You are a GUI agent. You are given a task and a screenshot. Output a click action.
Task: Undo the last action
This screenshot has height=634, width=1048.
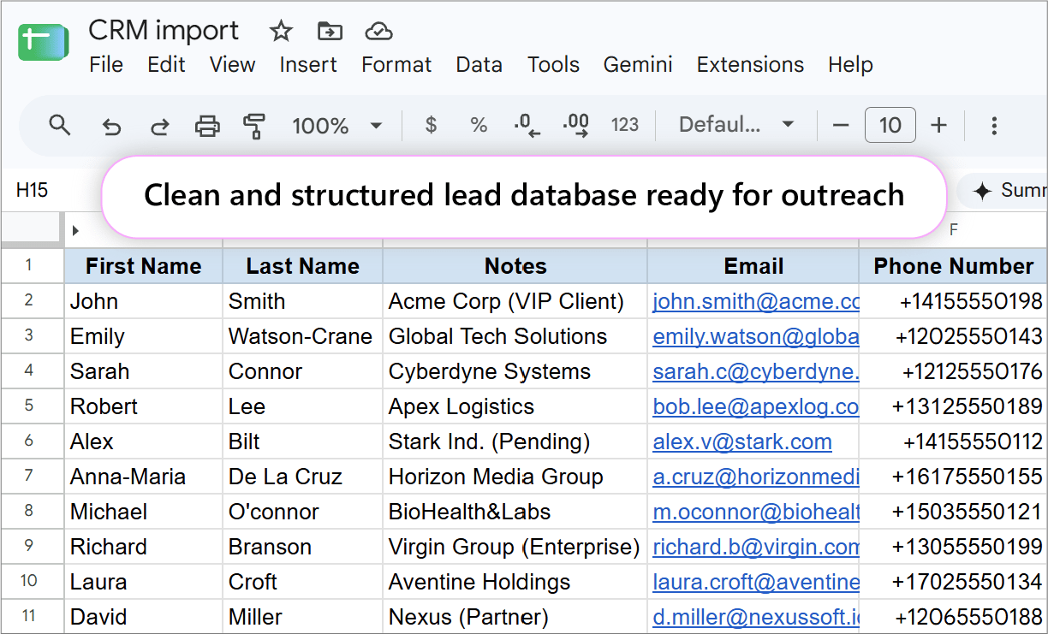click(x=111, y=127)
